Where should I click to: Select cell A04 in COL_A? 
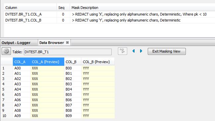(x=22, y=89)
